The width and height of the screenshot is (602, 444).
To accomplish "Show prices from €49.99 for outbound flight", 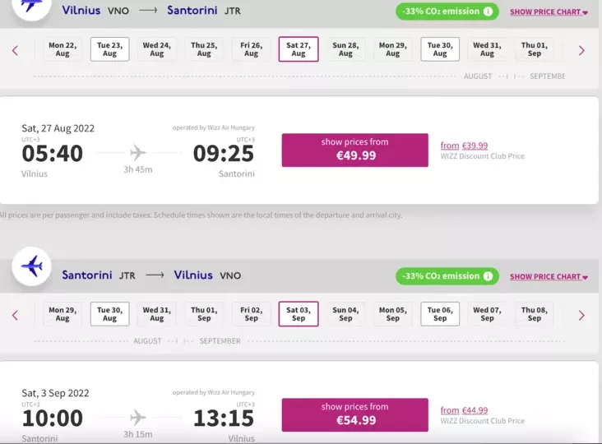I will [x=354, y=150].
